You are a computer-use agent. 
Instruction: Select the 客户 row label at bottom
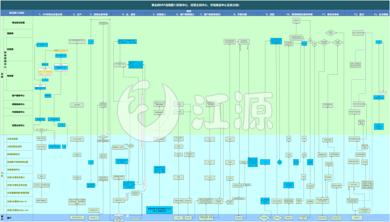(9, 218)
